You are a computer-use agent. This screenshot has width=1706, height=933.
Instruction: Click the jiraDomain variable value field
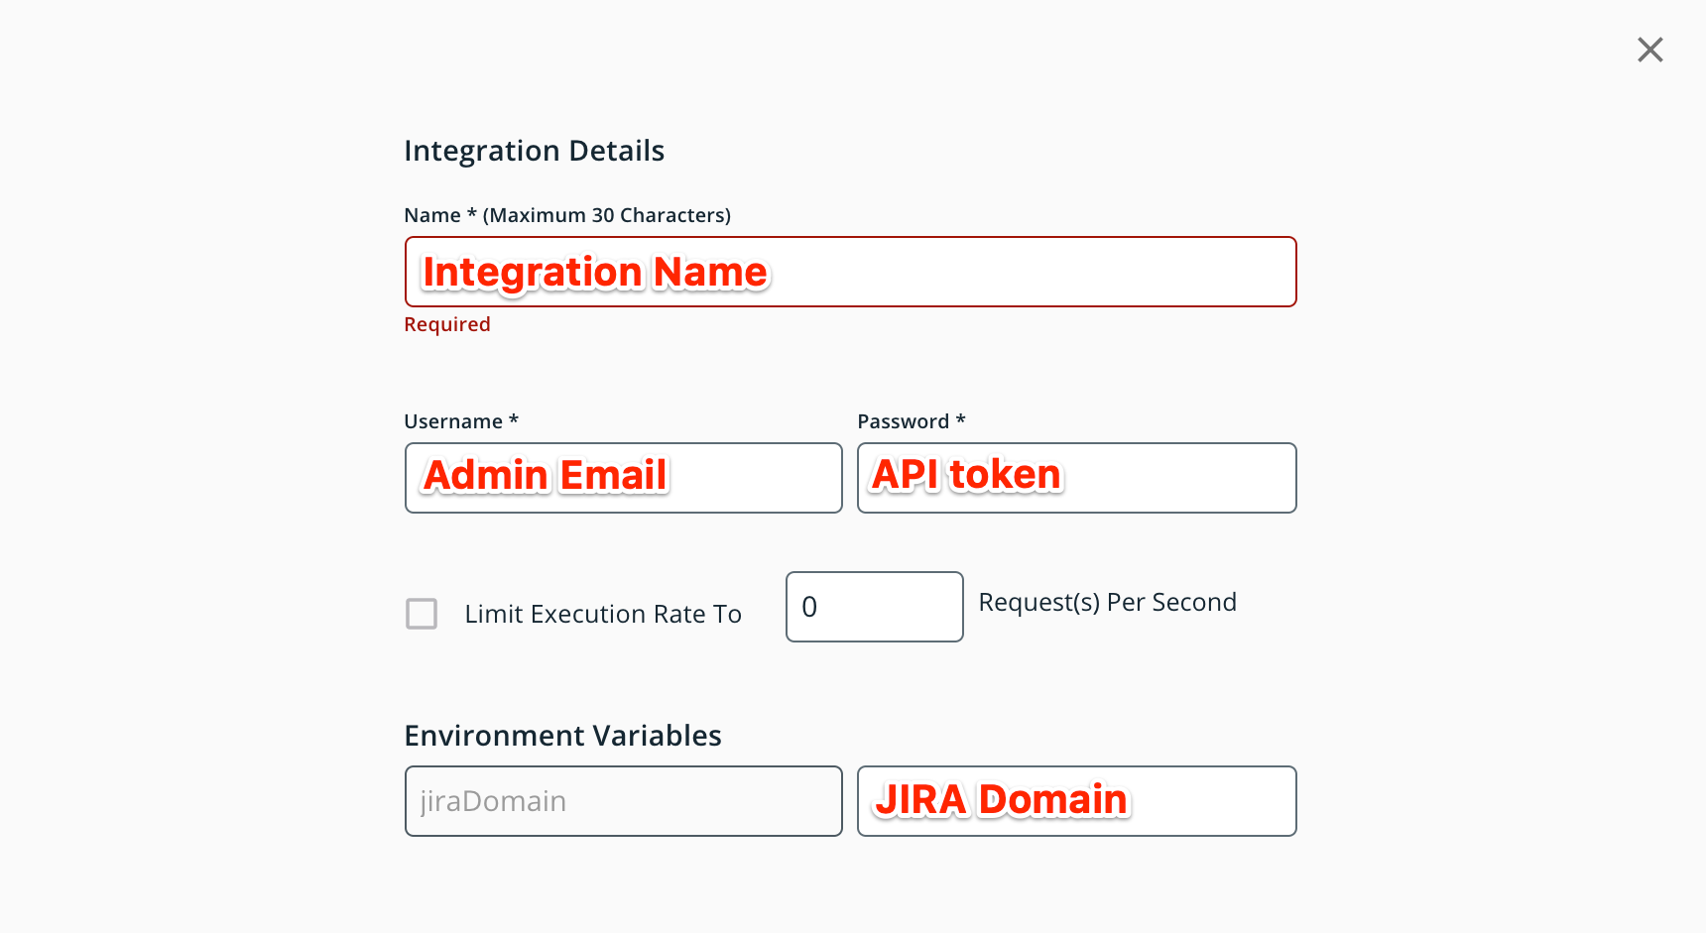point(1210,801)
